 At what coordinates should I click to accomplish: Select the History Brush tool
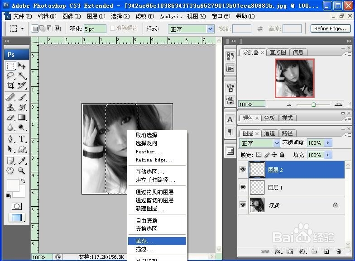click(x=22, y=108)
